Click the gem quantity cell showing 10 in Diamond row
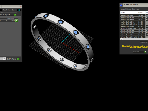 point(6,21)
